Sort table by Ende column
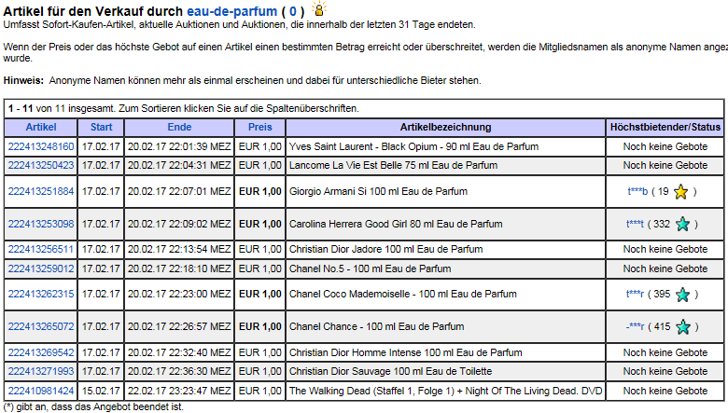The height and width of the screenshot is (413, 728). (179, 127)
